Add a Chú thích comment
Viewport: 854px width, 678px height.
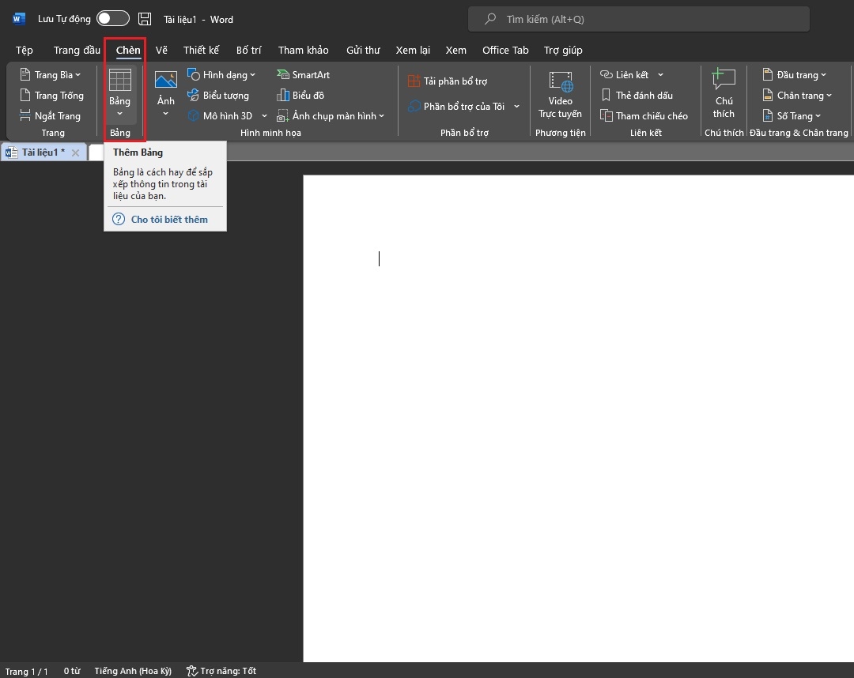pyautogui.click(x=724, y=81)
